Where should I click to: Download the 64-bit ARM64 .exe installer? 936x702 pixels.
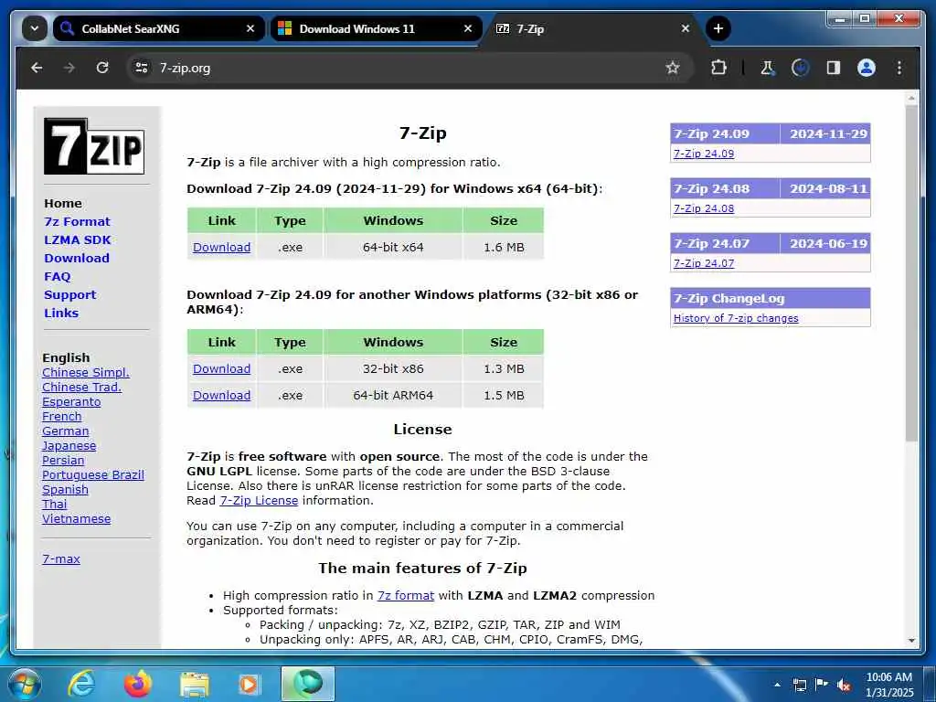(221, 395)
